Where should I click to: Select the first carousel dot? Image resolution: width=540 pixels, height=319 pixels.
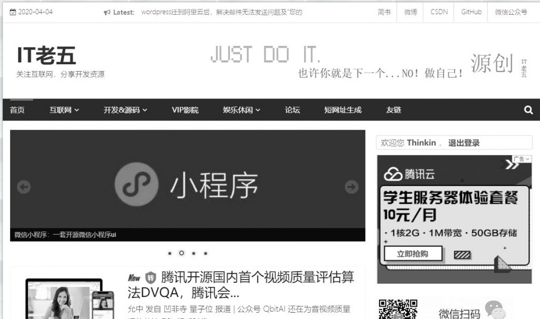(170, 253)
